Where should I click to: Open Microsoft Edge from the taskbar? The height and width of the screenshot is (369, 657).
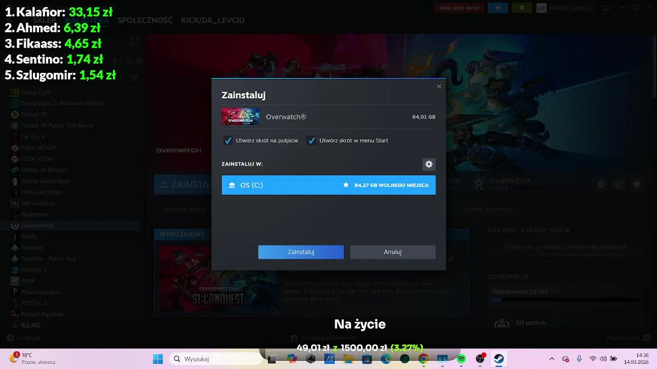[x=385, y=359]
